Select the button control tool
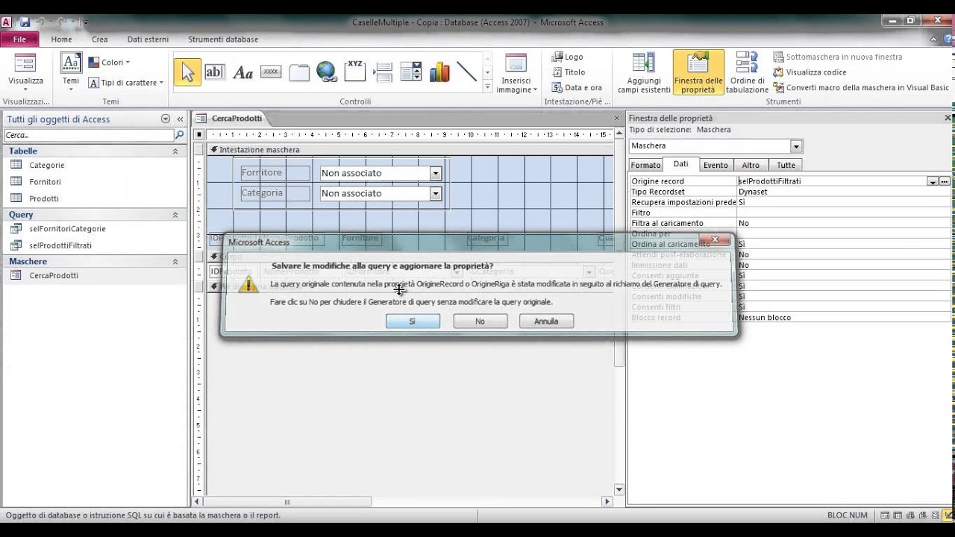 [271, 72]
